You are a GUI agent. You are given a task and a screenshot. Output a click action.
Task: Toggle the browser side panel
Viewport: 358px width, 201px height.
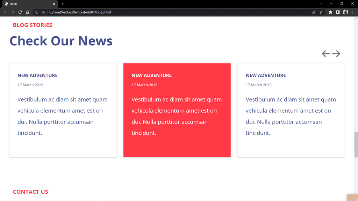(338, 12)
